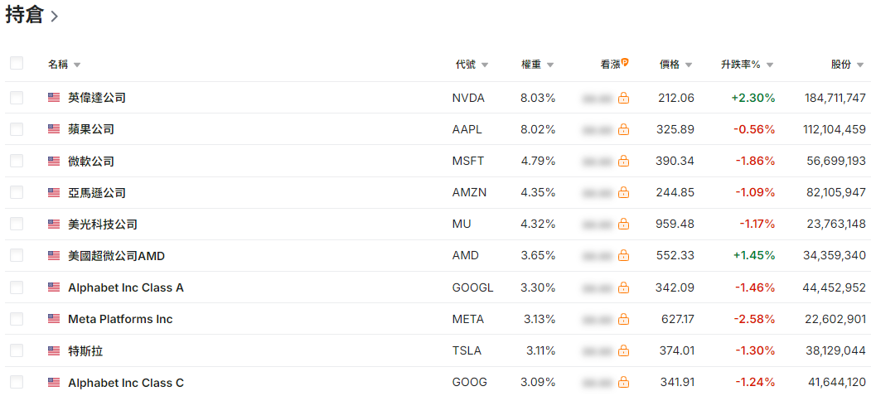
Task: Click the US flag icon beside 微軟公司
Action: click(54, 162)
